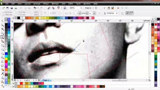The width and height of the screenshot is (160, 90).
Task: Click the Import icon
Action: (49, 8)
